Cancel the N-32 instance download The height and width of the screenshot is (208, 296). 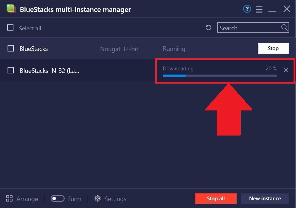(x=286, y=70)
